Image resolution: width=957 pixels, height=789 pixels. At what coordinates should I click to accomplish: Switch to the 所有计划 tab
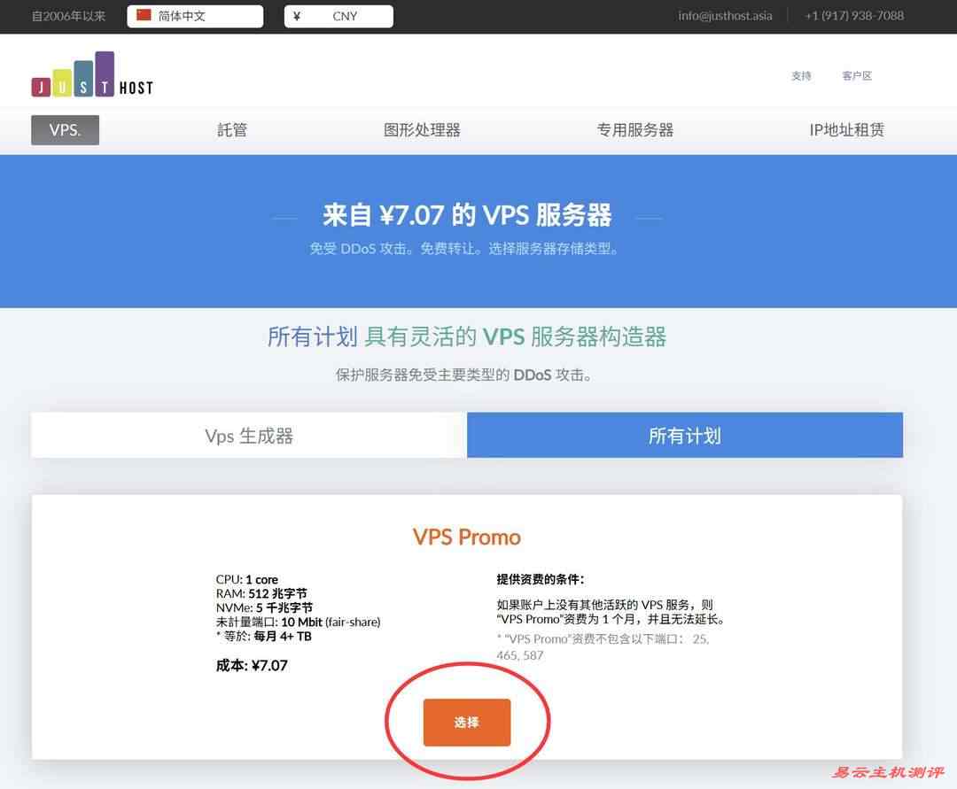coord(685,436)
